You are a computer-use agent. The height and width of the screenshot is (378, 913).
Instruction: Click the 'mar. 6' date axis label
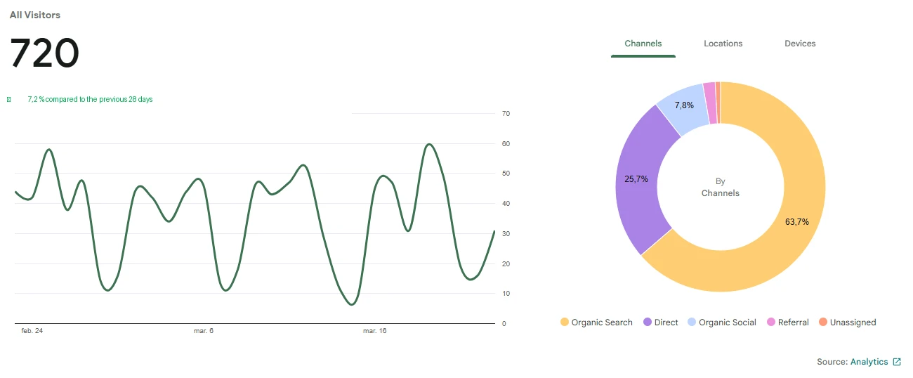204,331
